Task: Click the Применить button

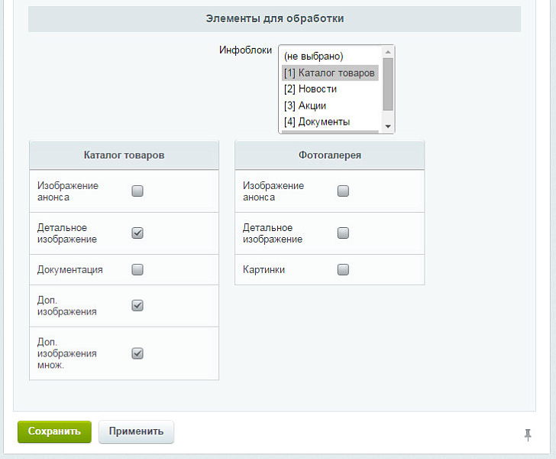Action: (x=136, y=431)
